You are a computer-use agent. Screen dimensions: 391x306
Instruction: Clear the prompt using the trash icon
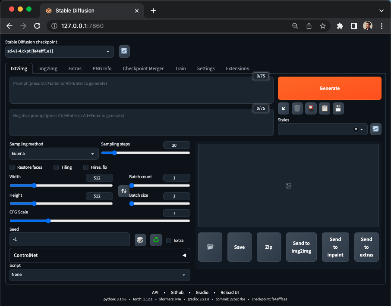point(297,108)
